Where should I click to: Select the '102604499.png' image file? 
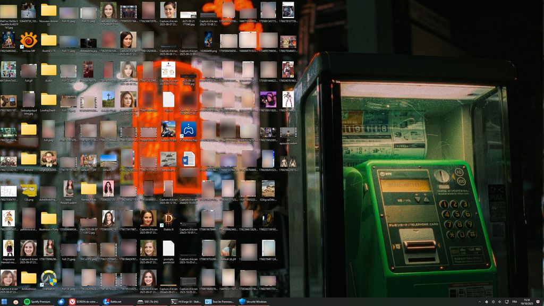click(208, 42)
